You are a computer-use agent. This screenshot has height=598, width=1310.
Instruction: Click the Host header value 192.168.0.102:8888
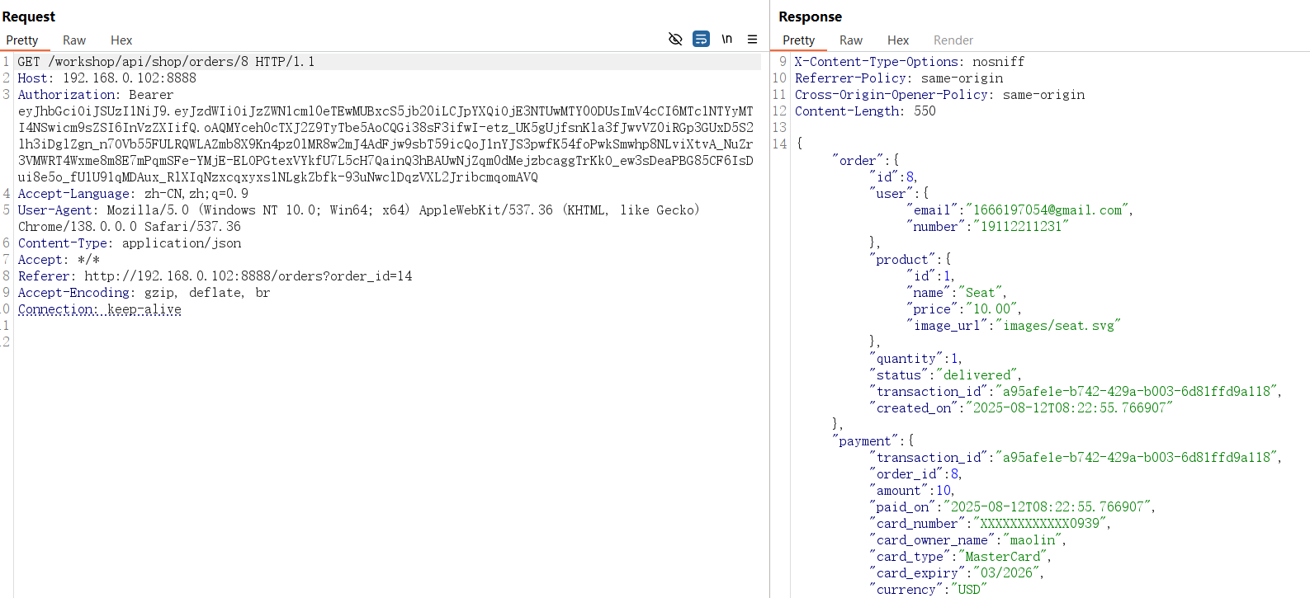click(130, 78)
